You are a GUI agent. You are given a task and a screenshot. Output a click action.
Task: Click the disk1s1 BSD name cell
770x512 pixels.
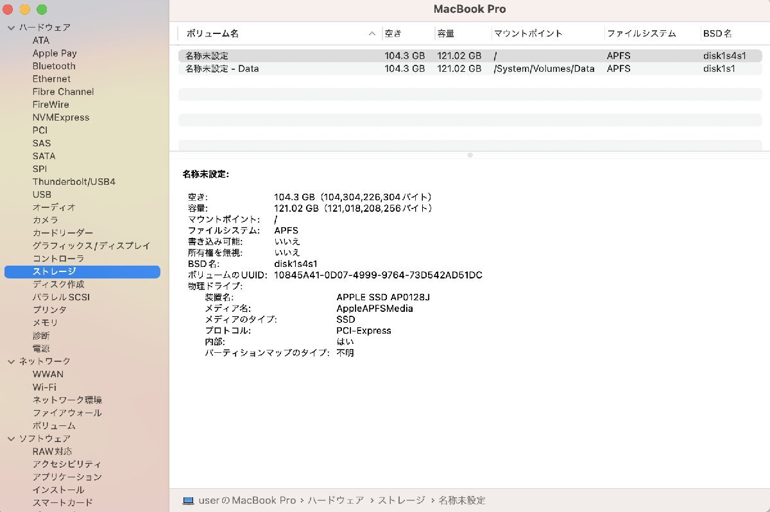point(719,69)
